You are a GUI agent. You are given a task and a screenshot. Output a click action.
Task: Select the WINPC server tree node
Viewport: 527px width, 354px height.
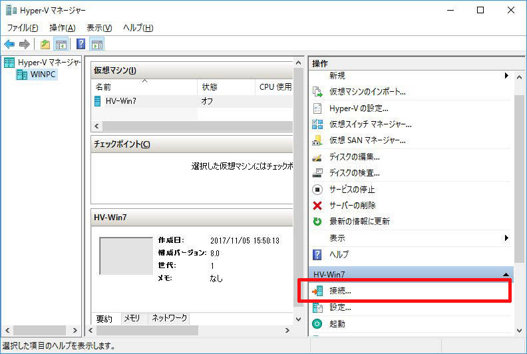point(43,75)
